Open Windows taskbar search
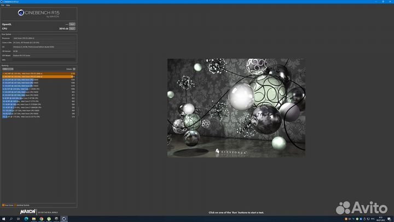The image size is (394, 222). 11,218
